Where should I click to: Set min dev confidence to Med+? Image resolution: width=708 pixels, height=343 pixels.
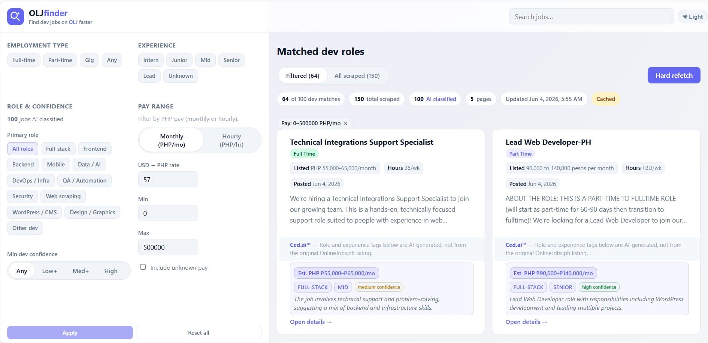pyautogui.click(x=81, y=271)
